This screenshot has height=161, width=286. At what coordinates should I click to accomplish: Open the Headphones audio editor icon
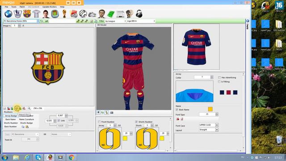point(139,14)
